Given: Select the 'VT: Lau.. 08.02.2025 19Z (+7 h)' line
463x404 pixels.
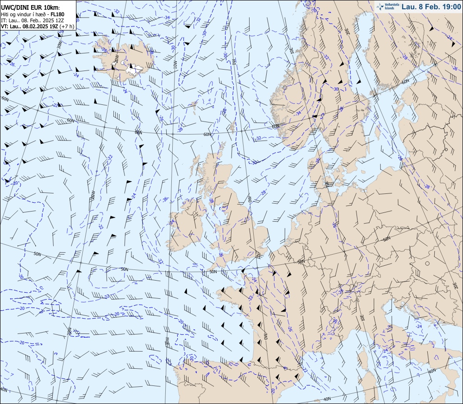Looking at the screenshot, I should pos(38,26).
